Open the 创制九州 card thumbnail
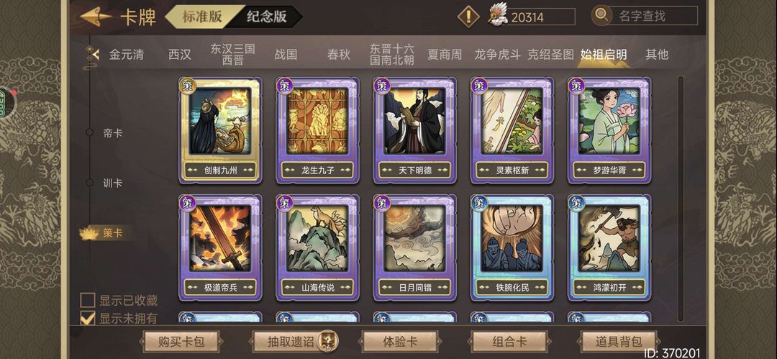This screenshot has height=359, width=777. coord(221,130)
